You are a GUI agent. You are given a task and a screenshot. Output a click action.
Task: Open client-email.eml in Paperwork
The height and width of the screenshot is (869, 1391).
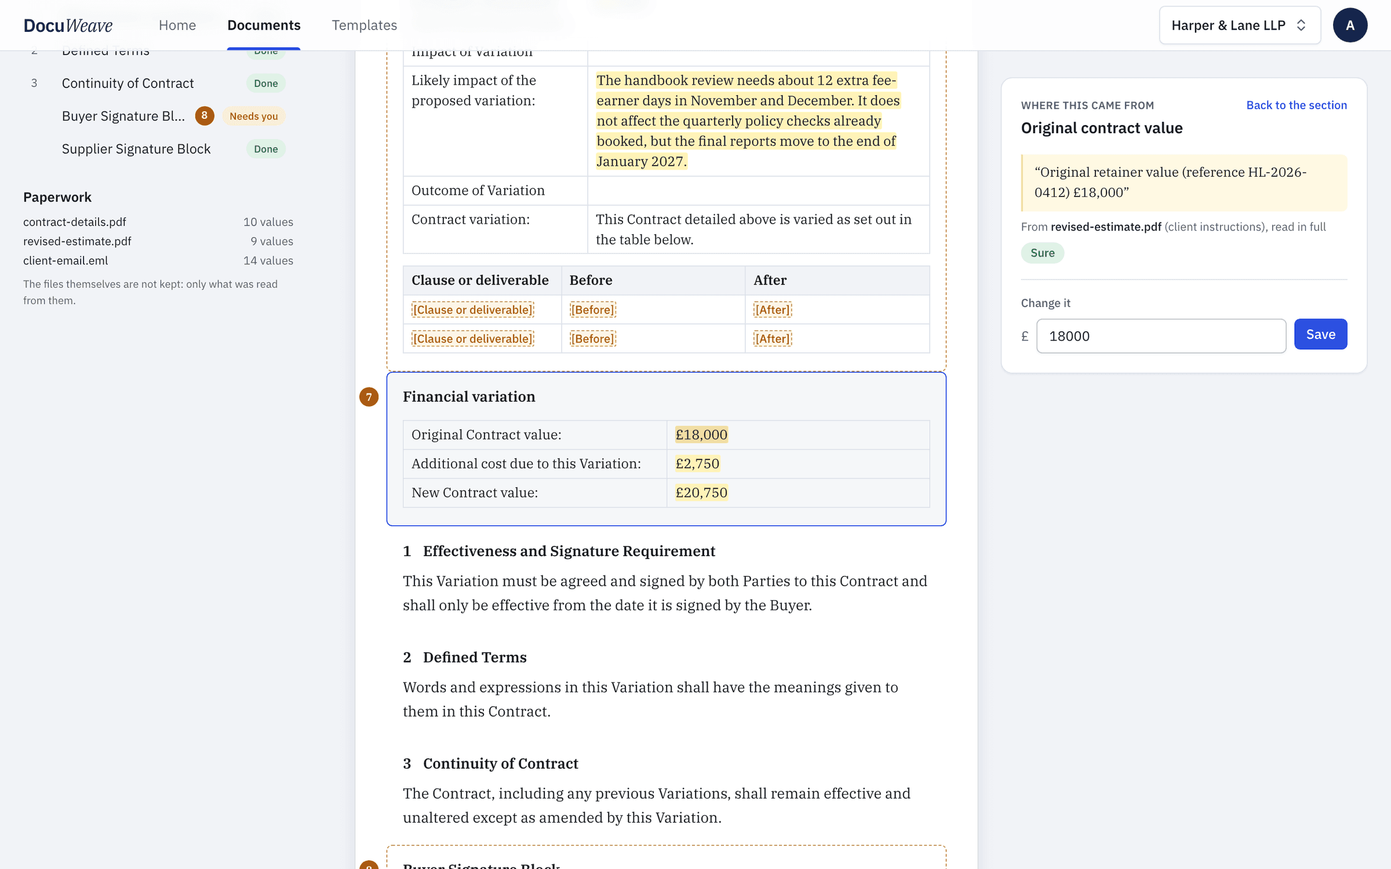[65, 261]
